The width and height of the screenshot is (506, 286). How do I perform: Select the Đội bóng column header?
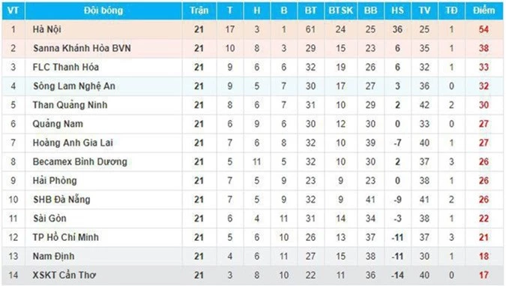click(x=103, y=11)
